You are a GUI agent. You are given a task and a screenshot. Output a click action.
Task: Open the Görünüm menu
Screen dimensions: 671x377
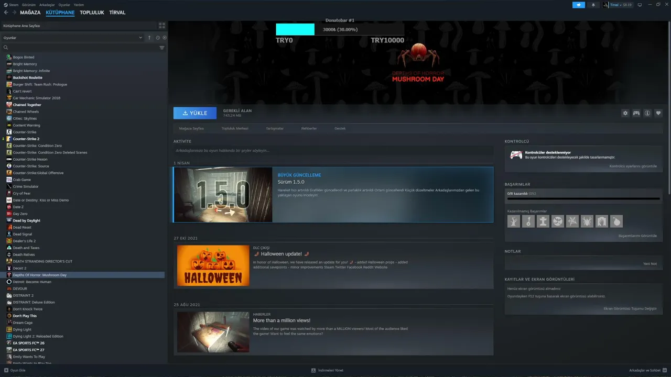click(29, 5)
